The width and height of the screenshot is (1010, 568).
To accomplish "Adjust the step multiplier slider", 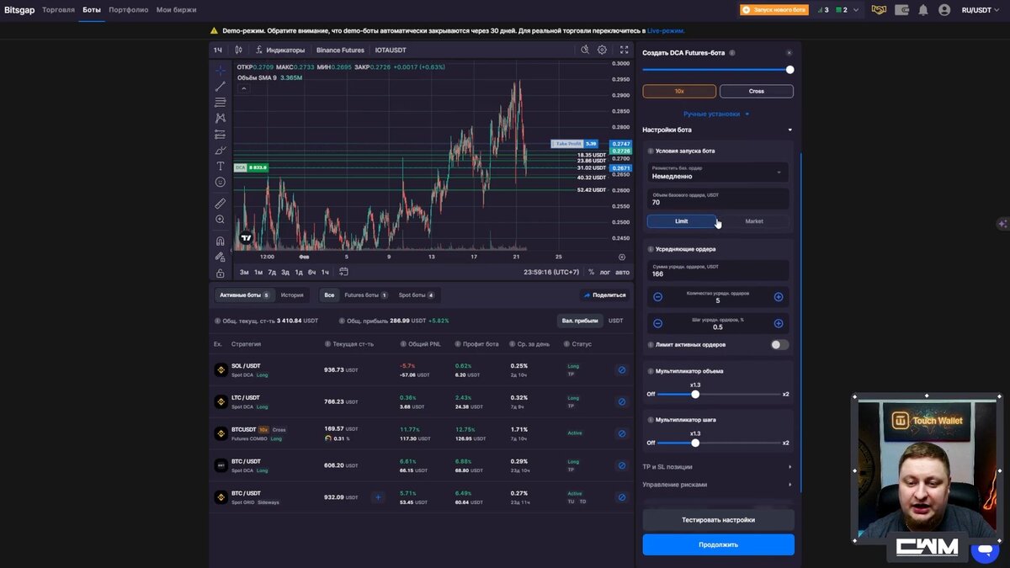I will coord(695,443).
